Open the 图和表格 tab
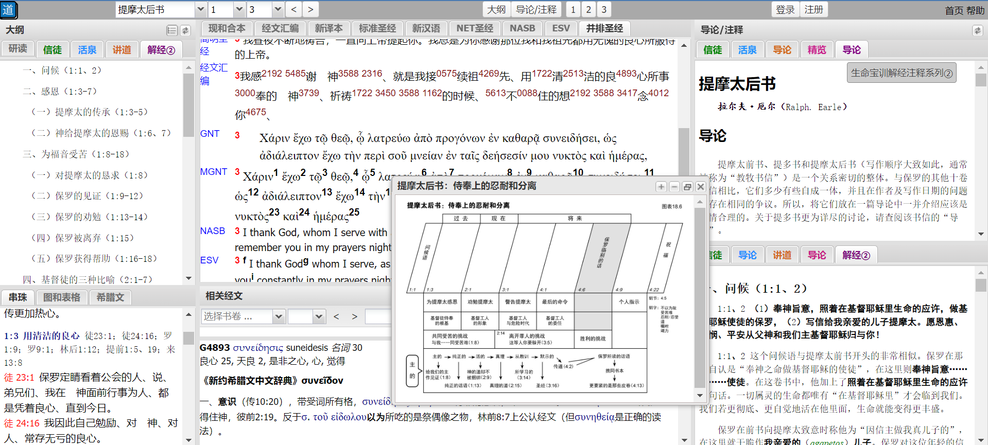Screen dimensions: 988x445 click(62, 297)
